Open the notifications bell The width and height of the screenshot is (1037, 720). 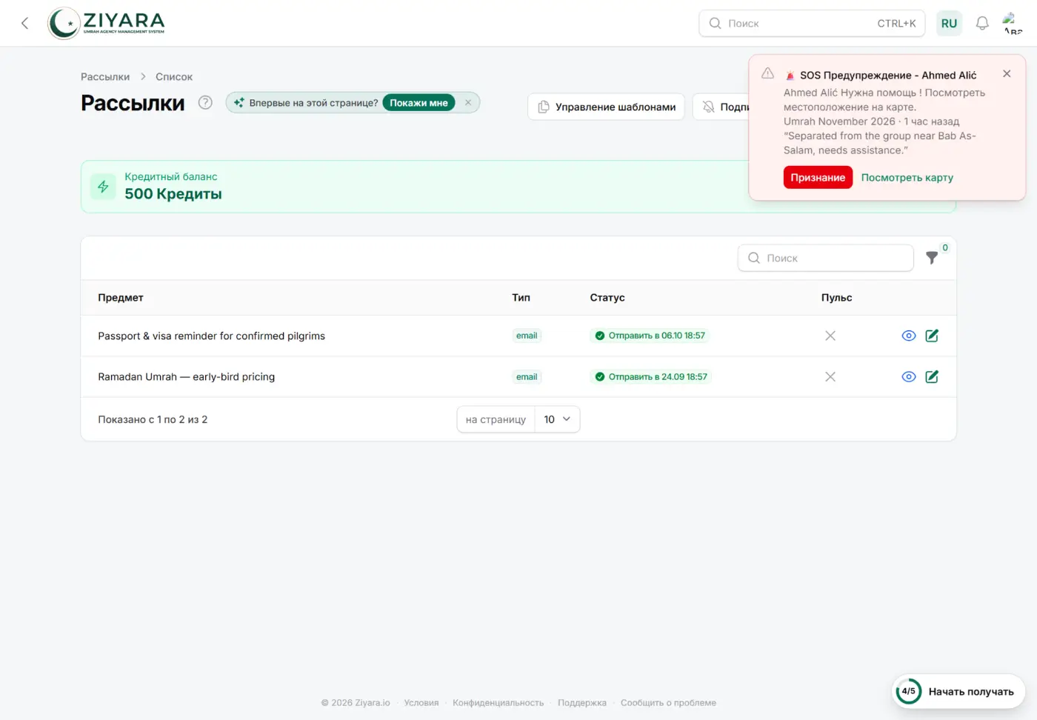982,23
